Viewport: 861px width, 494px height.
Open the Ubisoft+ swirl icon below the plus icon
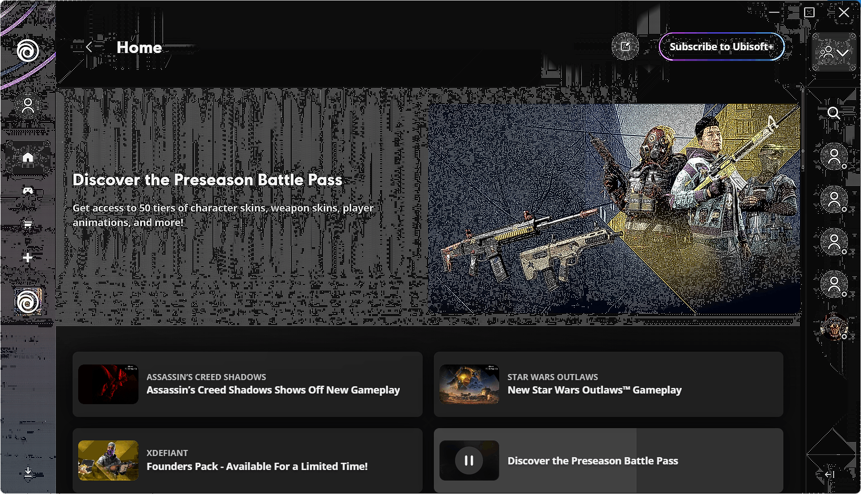(28, 303)
